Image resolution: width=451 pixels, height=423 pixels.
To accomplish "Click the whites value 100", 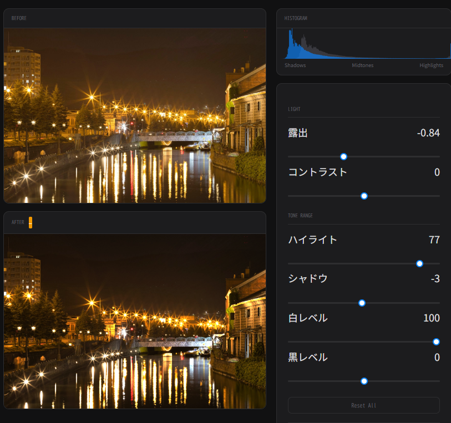I will point(431,318).
